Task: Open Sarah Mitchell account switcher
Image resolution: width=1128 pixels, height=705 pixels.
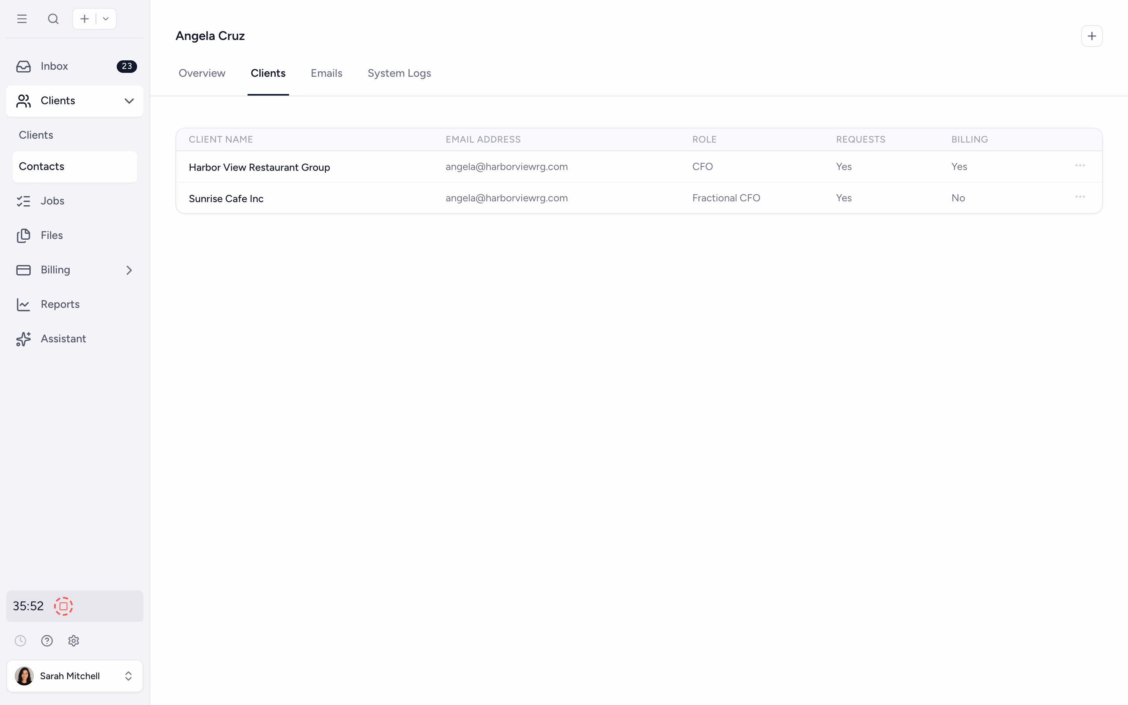Action: click(x=74, y=676)
